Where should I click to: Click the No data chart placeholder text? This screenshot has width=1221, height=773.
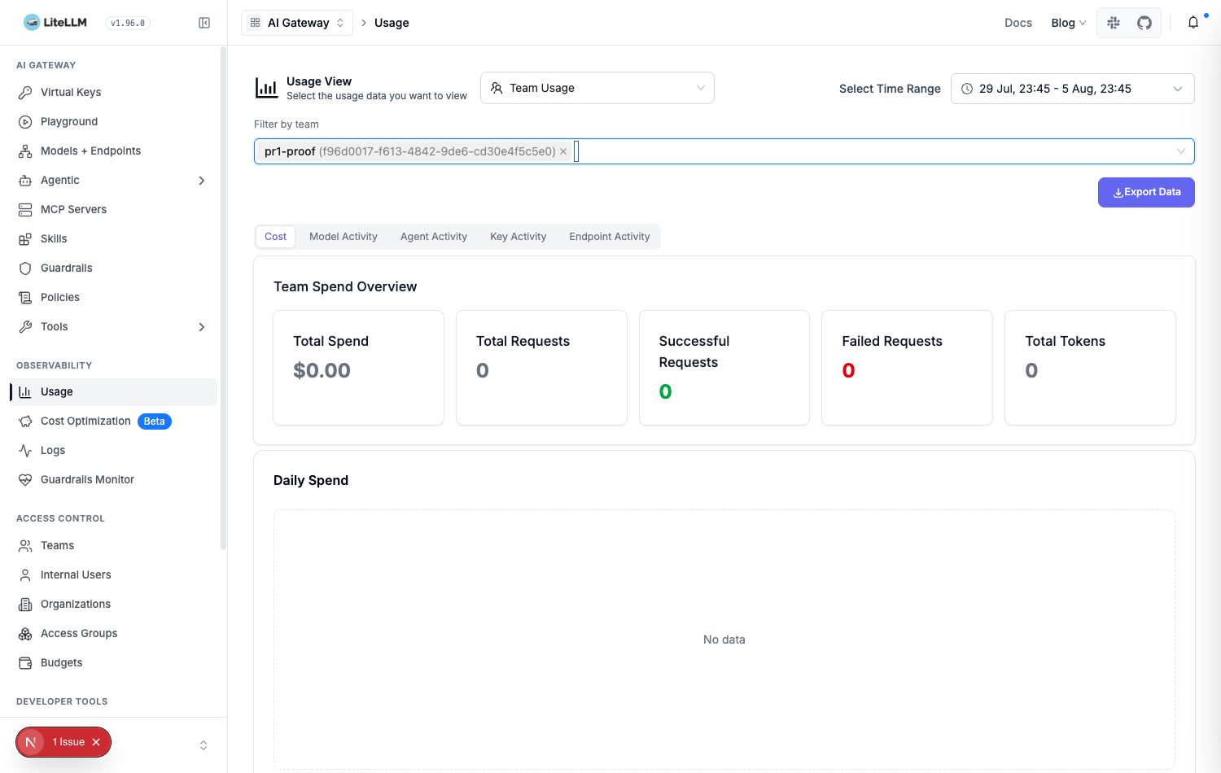click(724, 640)
